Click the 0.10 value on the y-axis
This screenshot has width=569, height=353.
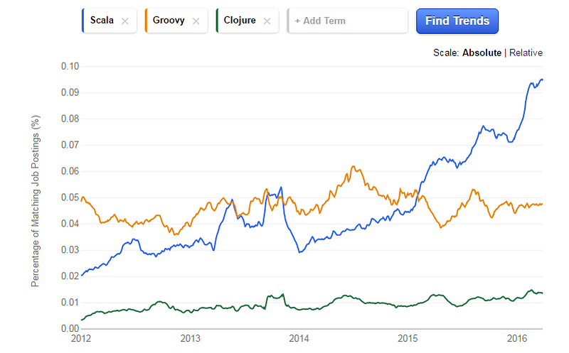(69, 66)
